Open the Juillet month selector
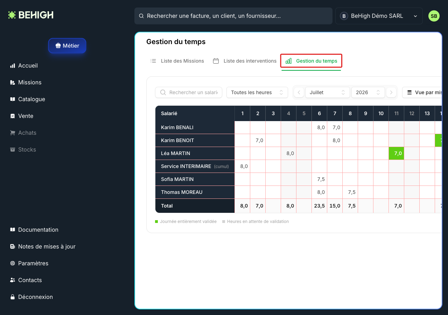This screenshot has height=315, width=448. [x=328, y=92]
